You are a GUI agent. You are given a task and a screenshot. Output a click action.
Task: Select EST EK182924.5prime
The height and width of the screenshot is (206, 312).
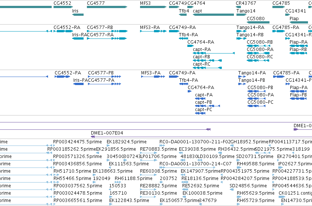coord(126,142)
